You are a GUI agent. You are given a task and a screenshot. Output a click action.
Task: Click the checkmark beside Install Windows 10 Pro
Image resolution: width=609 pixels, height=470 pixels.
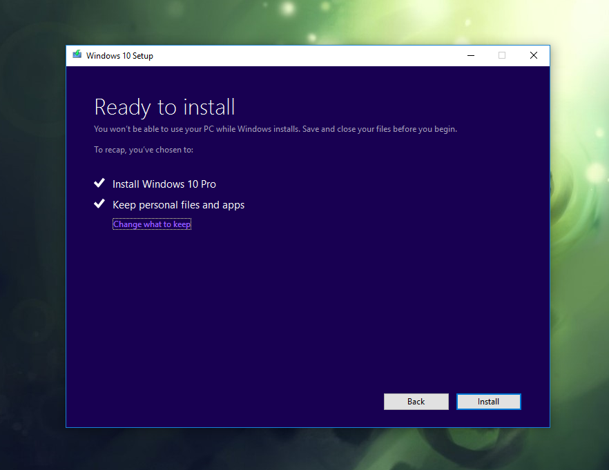click(99, 183)
